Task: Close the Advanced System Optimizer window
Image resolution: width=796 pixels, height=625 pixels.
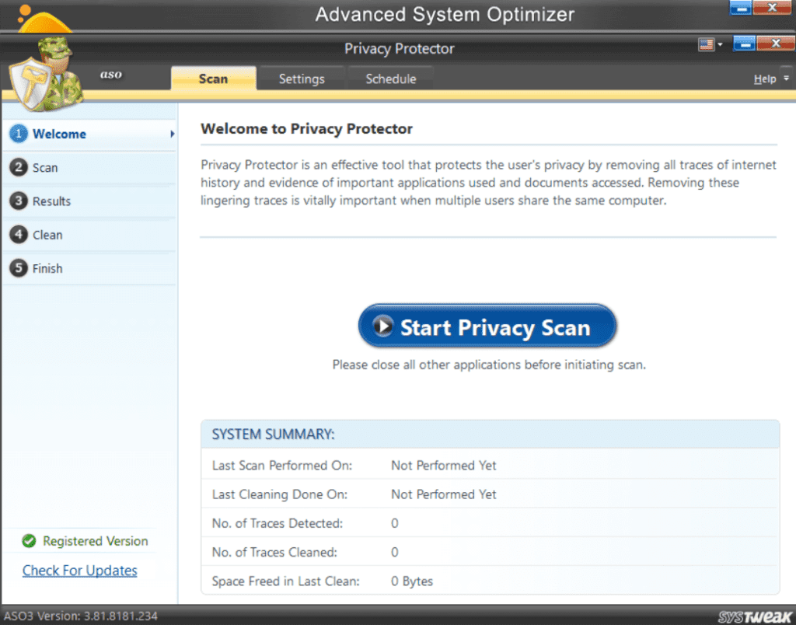Action: click(x=772, y=8)
